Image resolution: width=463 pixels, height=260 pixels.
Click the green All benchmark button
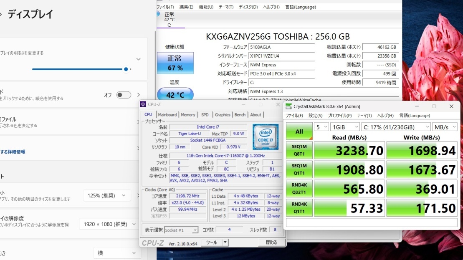299,131
